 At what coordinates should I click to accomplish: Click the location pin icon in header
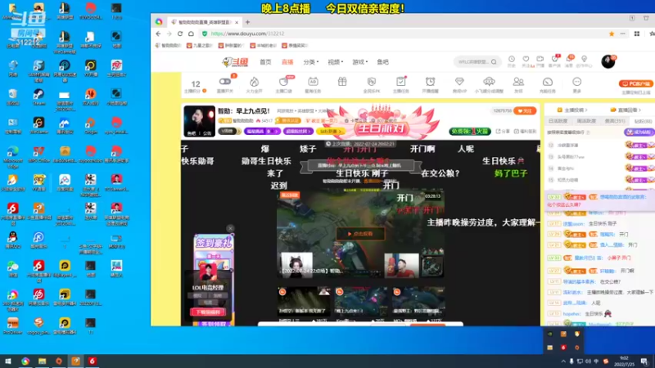point(584,59)
